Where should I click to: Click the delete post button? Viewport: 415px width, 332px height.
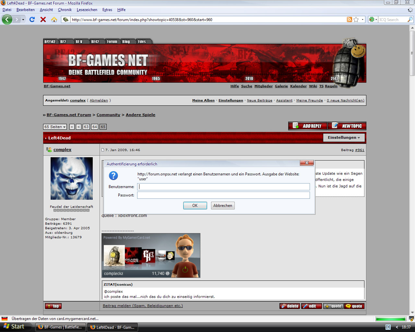click(290, 306)
